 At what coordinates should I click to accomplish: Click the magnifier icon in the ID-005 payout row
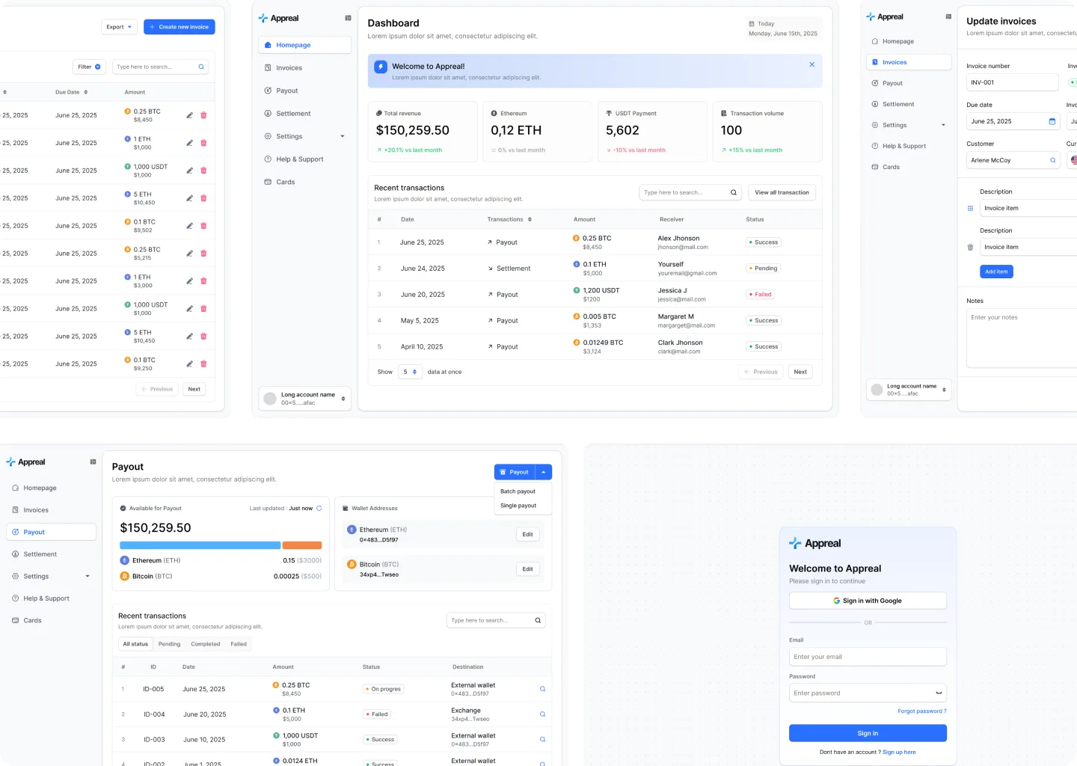542,689
